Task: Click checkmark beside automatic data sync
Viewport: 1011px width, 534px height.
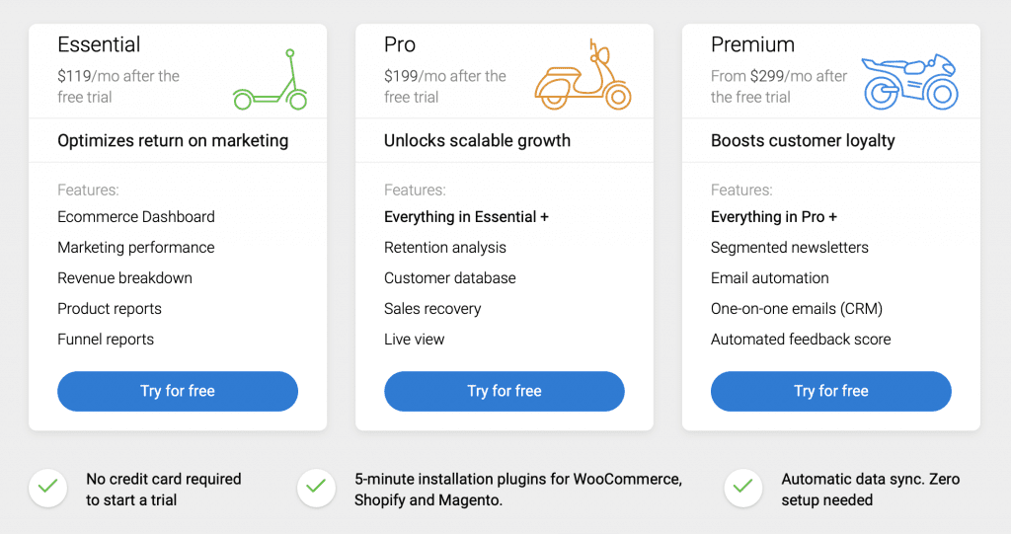Action: point(742,488)
